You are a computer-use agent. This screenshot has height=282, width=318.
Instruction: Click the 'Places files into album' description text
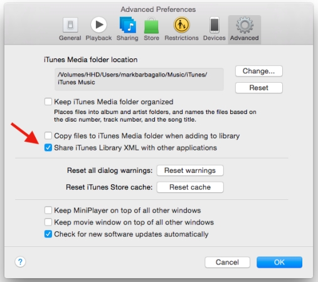tap(155, 116)
